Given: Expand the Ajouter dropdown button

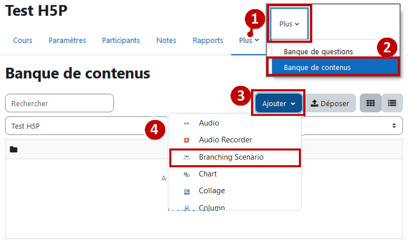Looking at the screenshot, I should 278,103.
